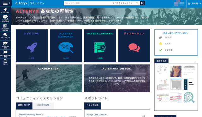Click the ACADEMY (EN) banner tile
The image size is (202, 117).
click(x=49, y=78)
